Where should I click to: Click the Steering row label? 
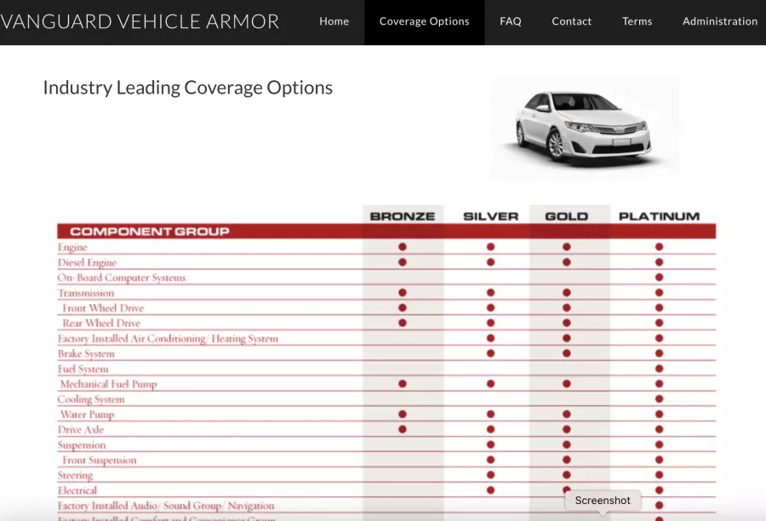pos(75,475)
